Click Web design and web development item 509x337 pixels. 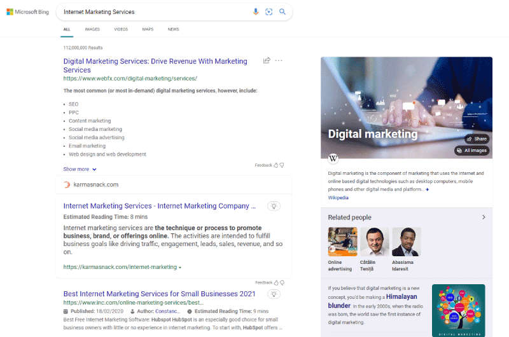[x=108, y=155]
